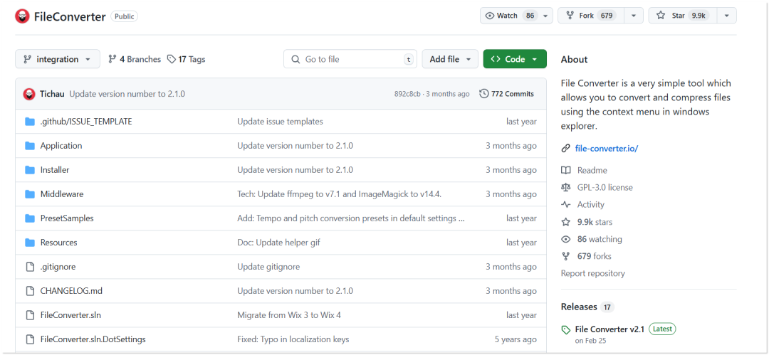Expand the Star lists dropdown arrow
Viewport: 769px width, 355px height.
tap(726, 16)
